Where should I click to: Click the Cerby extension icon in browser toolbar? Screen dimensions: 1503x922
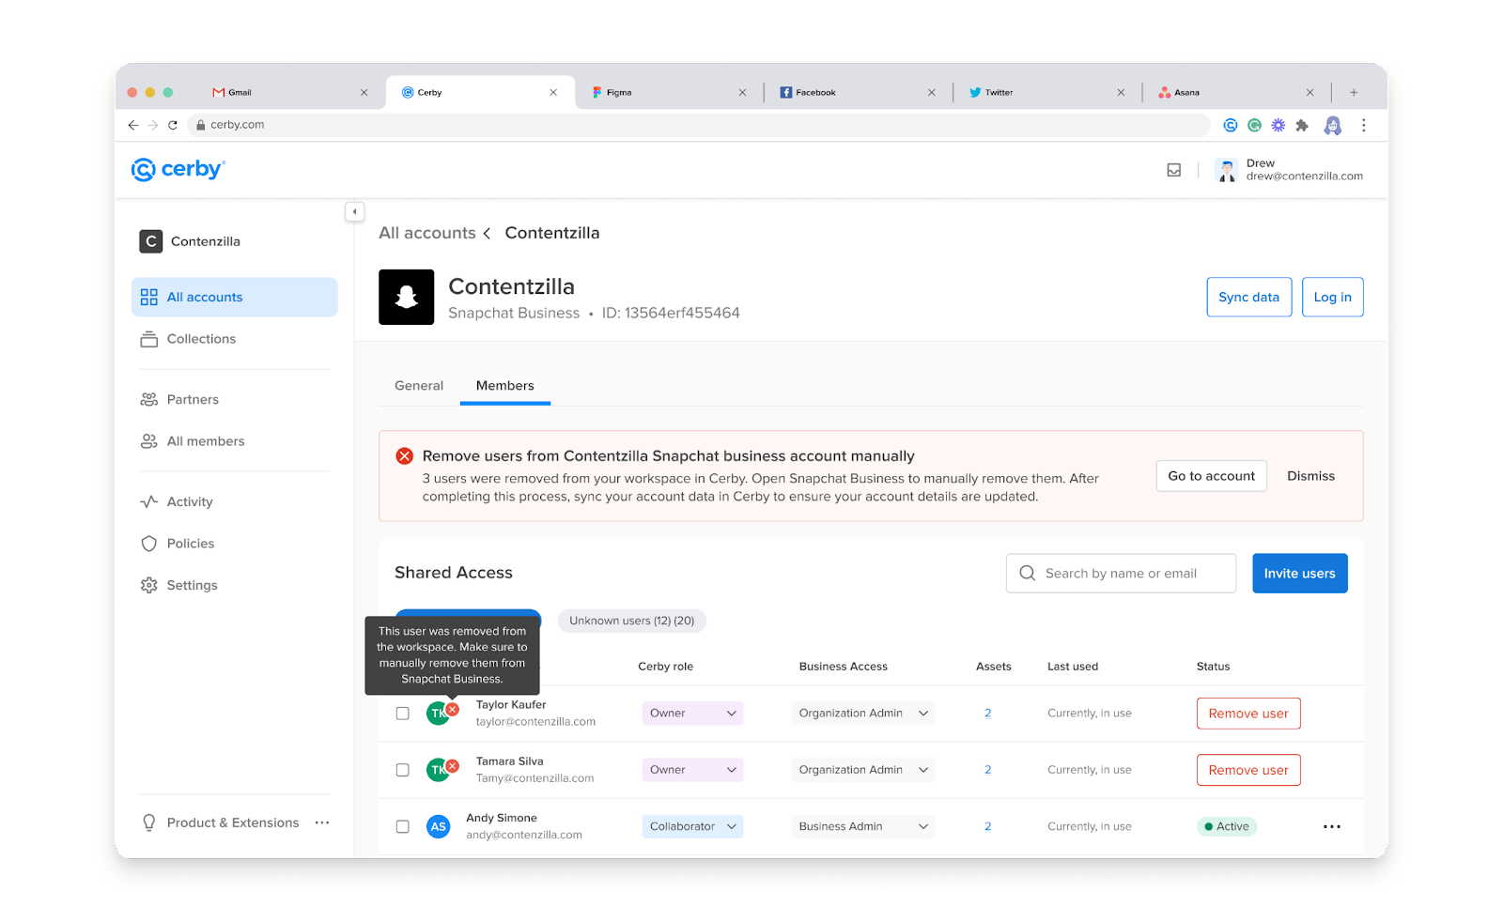tap(1231, 125)
